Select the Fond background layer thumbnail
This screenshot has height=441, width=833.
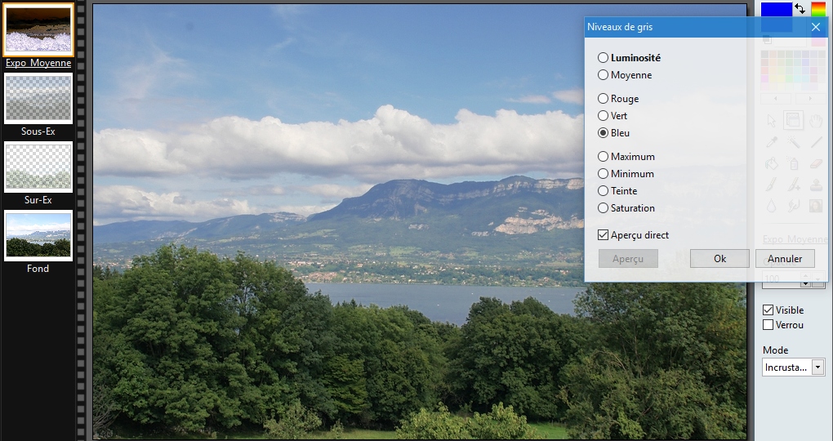pos(38,235)
